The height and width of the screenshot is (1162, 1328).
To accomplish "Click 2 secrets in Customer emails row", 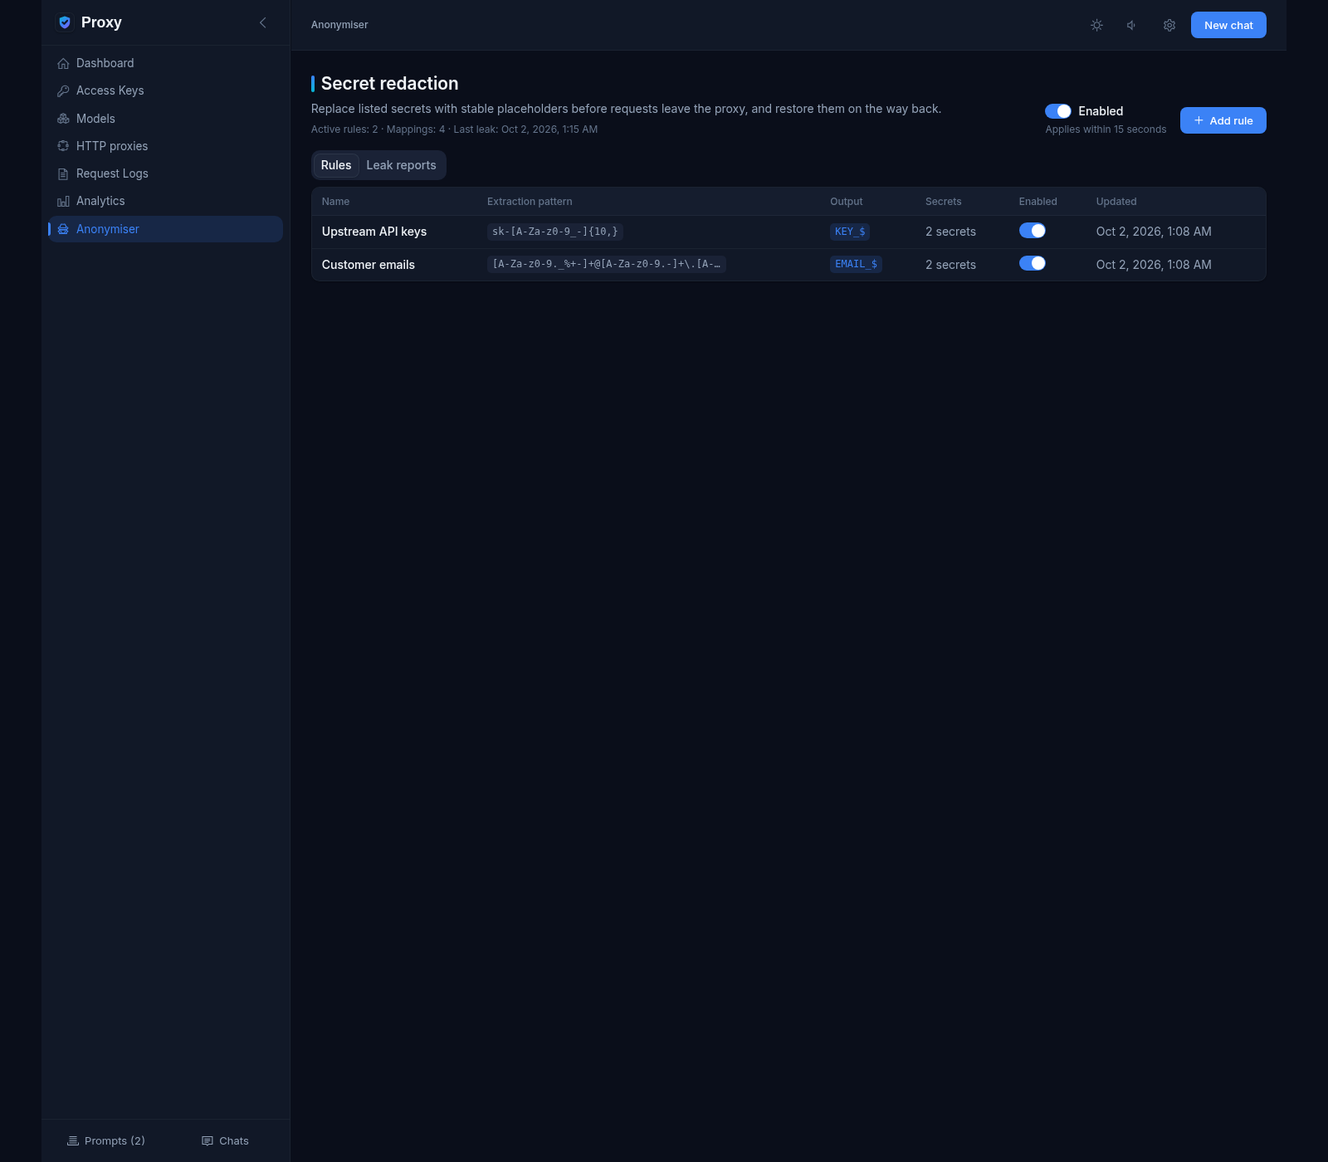I will 950,265.
